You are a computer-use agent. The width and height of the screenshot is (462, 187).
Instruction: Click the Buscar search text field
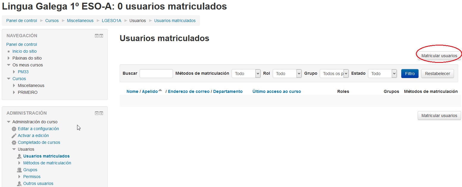click(x=156, y=74)
